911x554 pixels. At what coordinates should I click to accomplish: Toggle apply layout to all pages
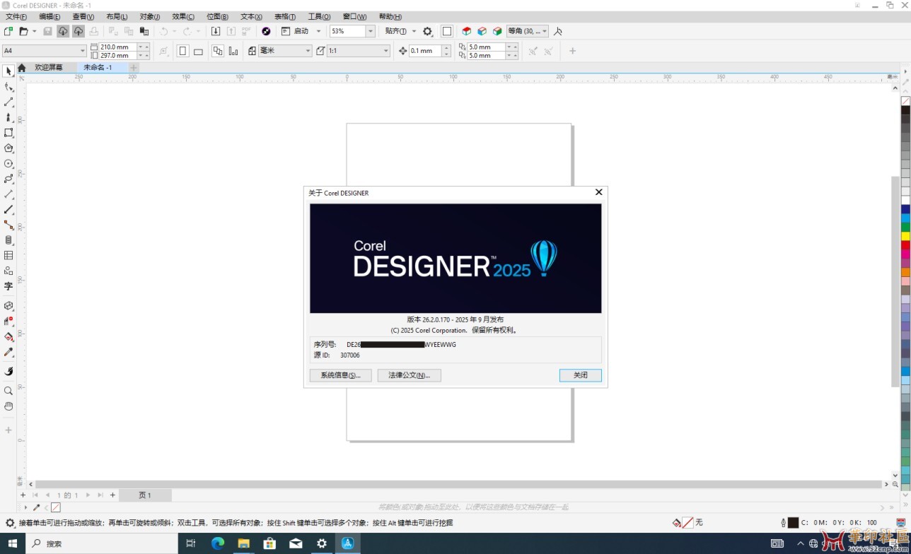point(218,51)
